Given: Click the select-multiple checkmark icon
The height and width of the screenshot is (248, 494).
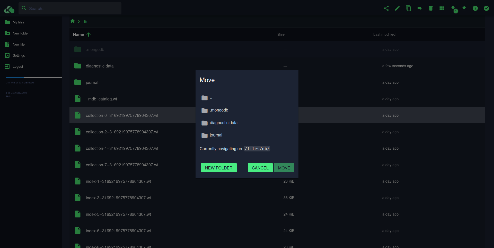Looking at the screenshot, I should 486,8.
